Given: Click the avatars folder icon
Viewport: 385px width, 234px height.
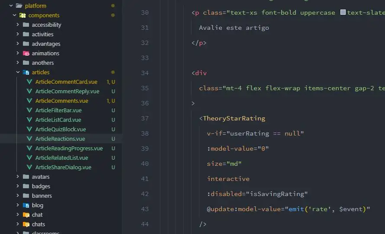Looking at the screenshot, I should (26, 177).
